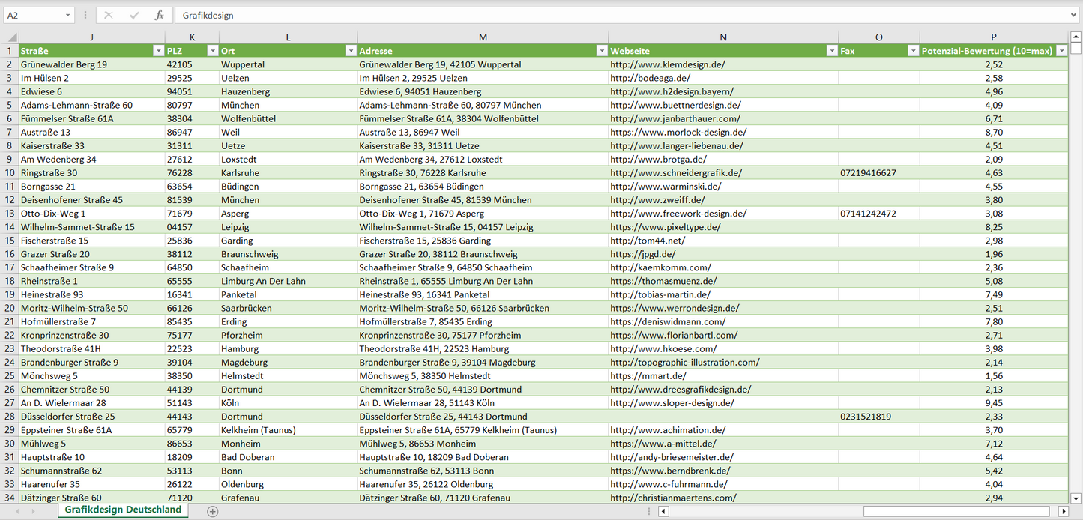Viewport: 1083px width, 520px height.
Task: Expand the formula bar with chevron
Action: 1075,15
